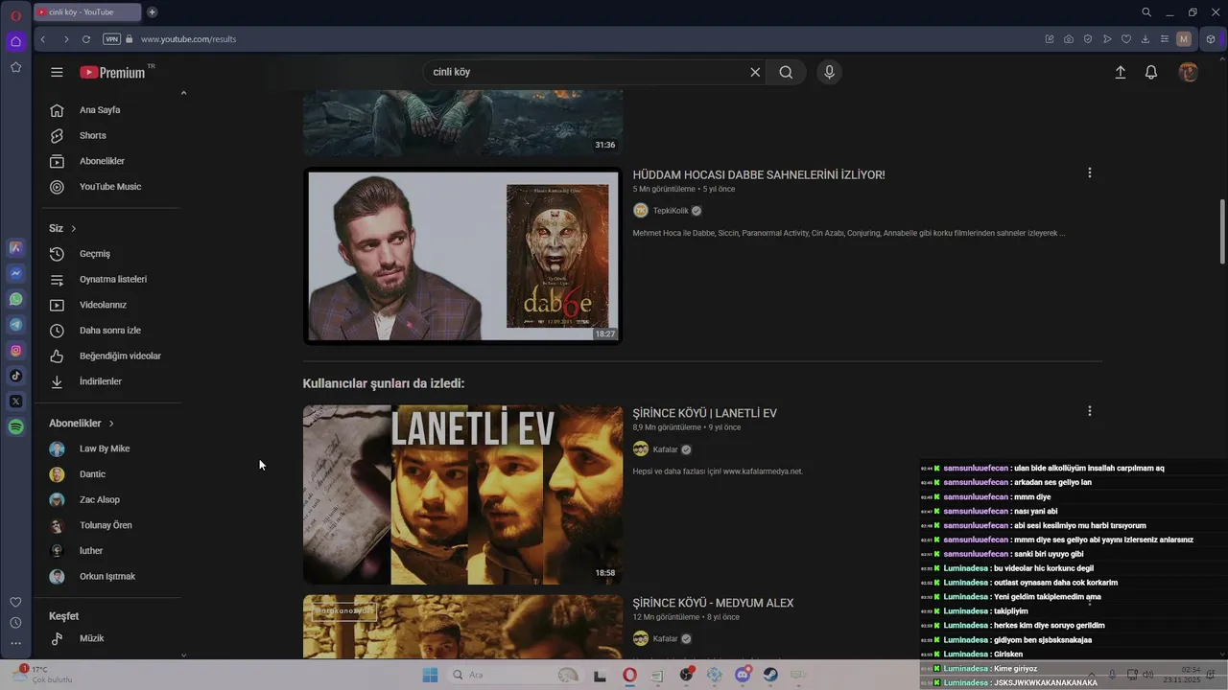This screenshot has height=690, width=1228.
Task: Open ŞİRİNCE KÖYÜ - MEDYUM ALEX title
Action: click(x=713, y=603)
